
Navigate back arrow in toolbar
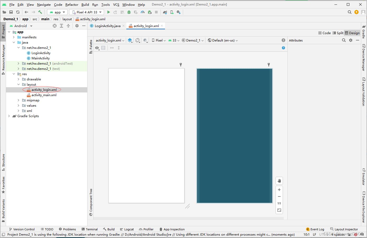pyautogui.click(x=26, y=12)
